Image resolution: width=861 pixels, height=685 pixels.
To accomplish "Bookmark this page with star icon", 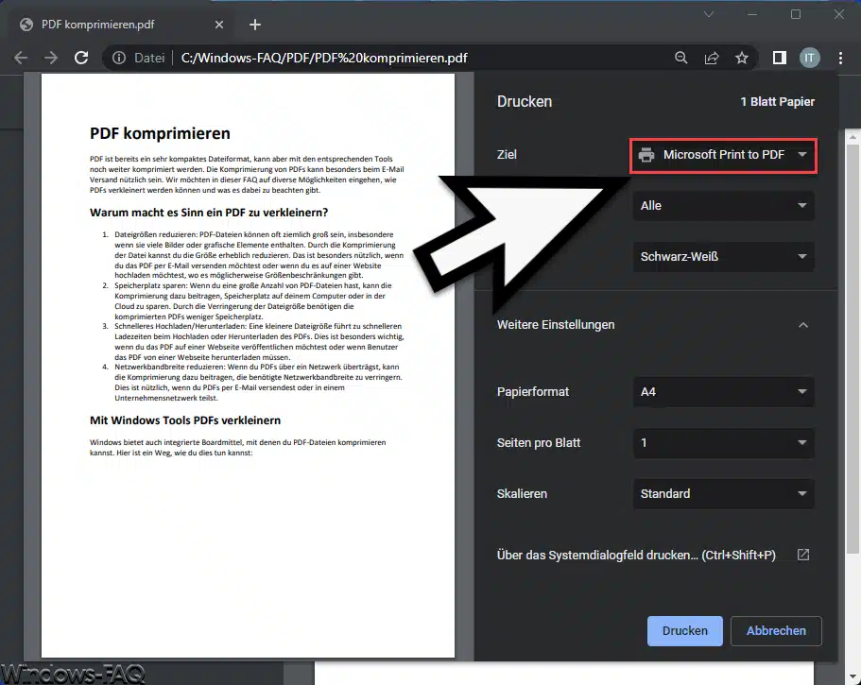I will [742, 58].
